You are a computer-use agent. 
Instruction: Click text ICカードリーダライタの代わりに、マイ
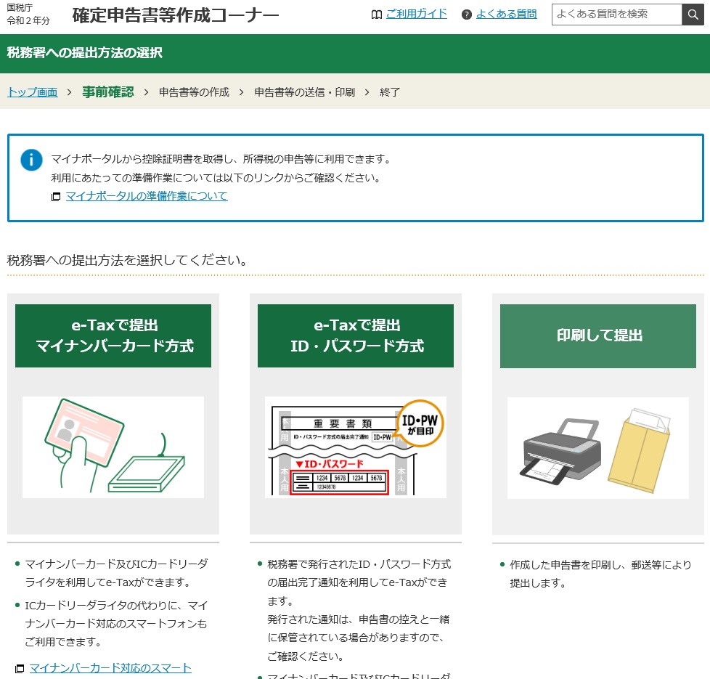coord(116,606)
